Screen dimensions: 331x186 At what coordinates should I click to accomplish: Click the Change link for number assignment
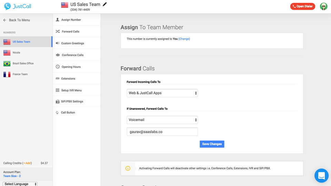pyautogui.click(x=184, y=39)
